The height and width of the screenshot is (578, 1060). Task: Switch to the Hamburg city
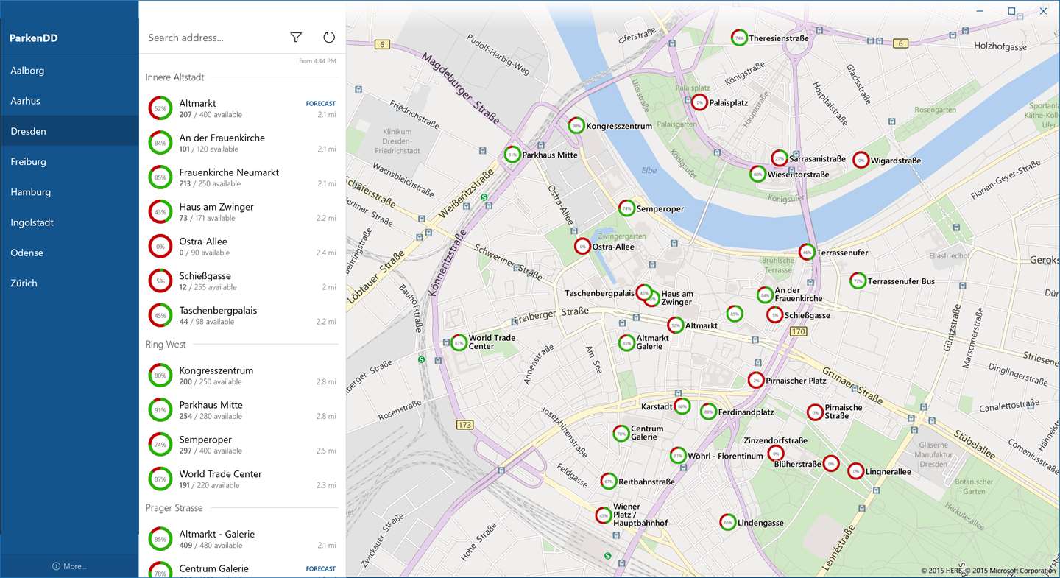[x=31, y=192]
